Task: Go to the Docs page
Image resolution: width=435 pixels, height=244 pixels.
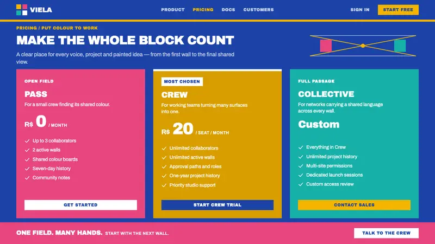Action: (x=228, y=10)
